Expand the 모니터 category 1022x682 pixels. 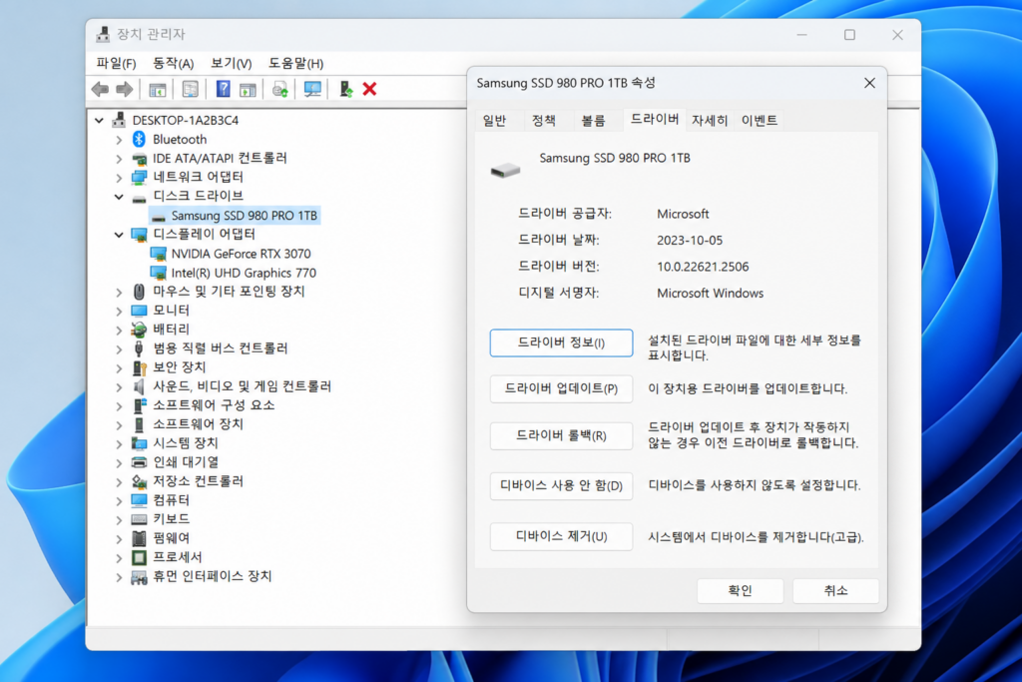[119, 311]
